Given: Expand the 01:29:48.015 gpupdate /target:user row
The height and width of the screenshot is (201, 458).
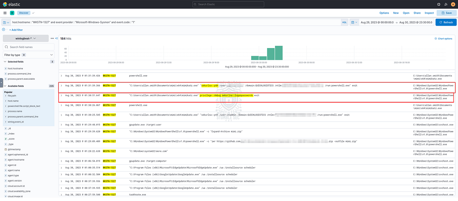Looking at the screenshot, I should [61, 124].
